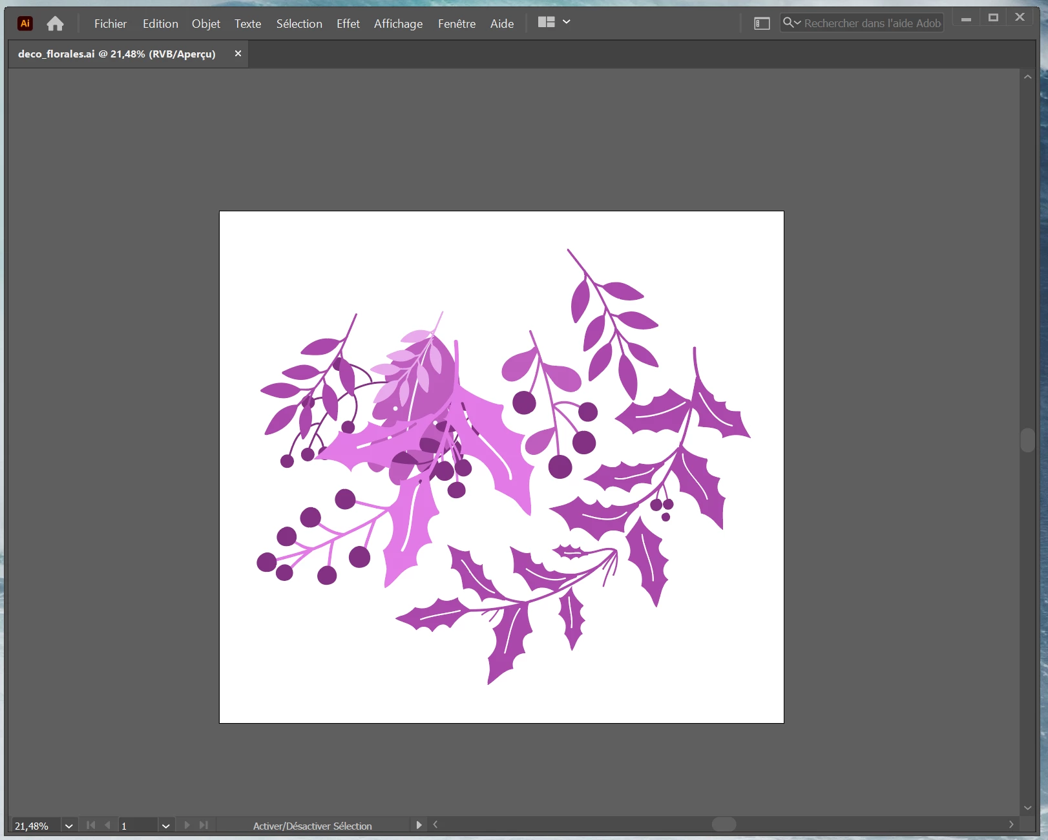Image resolution: width=1048 pixels, height=840 pixels.
Task: Click the horizontal scrollbar thumb
Action: (x=724, y=824)
